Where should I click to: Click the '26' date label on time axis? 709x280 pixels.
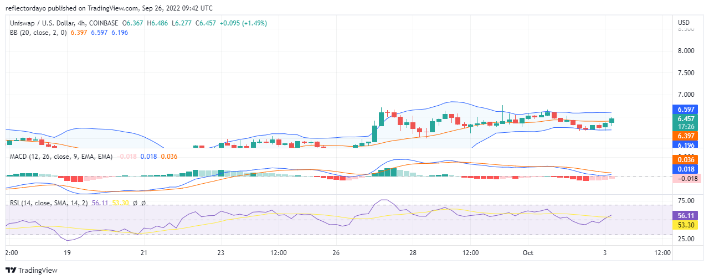[x=336, y=253]
